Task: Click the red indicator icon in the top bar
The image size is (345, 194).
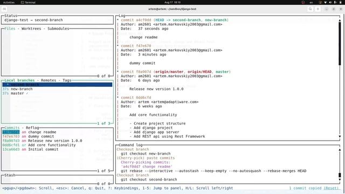Action: tap(303, 2)
